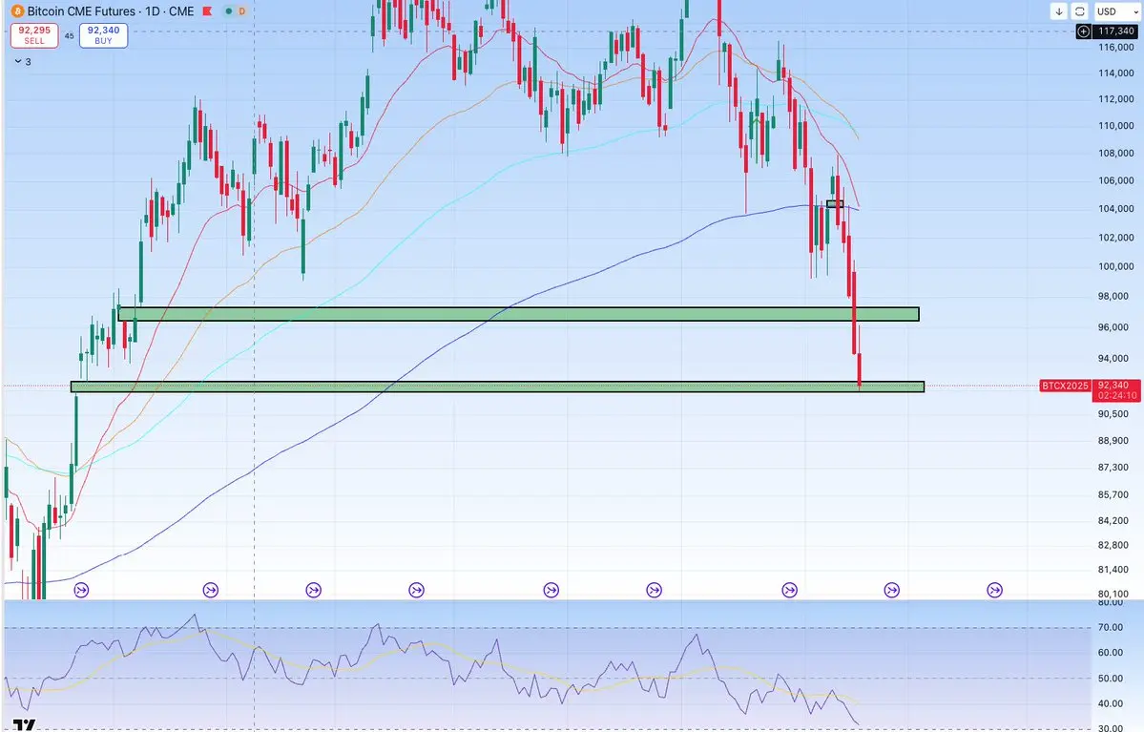Select the lower green support zone rectangle
The image size is (1144, 732).
(498, 387)
